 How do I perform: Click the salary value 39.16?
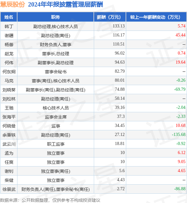(x=120, y=107)
